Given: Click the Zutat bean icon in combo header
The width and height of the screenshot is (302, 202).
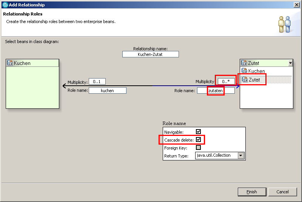Looking at the screenshot, I should pyautogui.click(x=244, y=63).
